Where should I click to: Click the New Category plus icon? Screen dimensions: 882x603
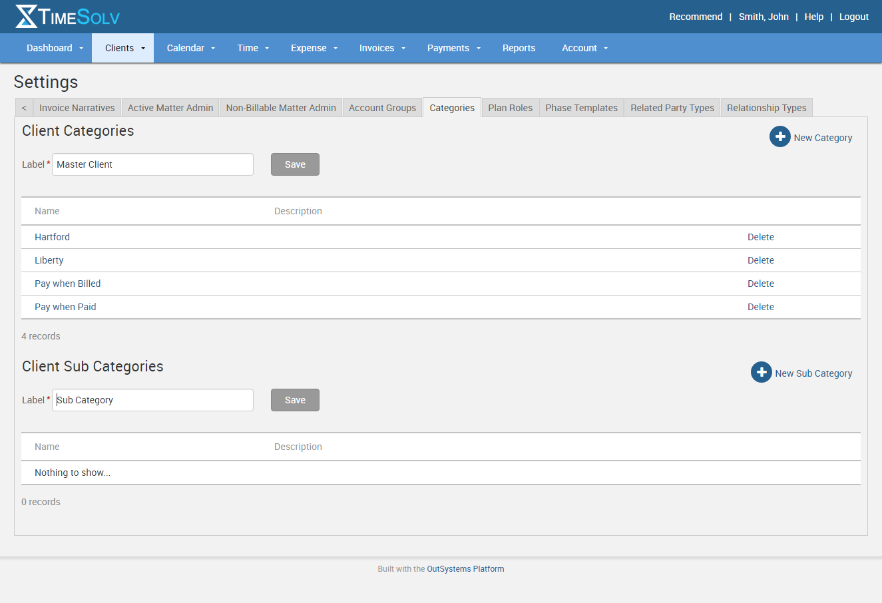tap(779, 136)
